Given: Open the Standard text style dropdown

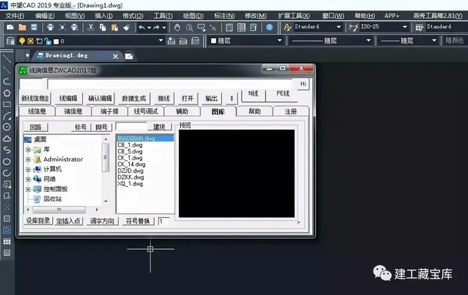Looking at the screenshot, I should 339,27.
